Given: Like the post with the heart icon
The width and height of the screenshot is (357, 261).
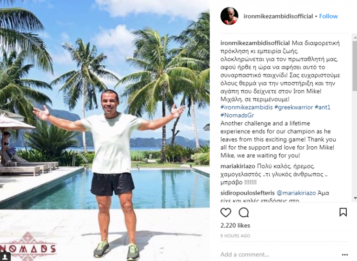Looking at the screenshot, I should click(225, 212).
